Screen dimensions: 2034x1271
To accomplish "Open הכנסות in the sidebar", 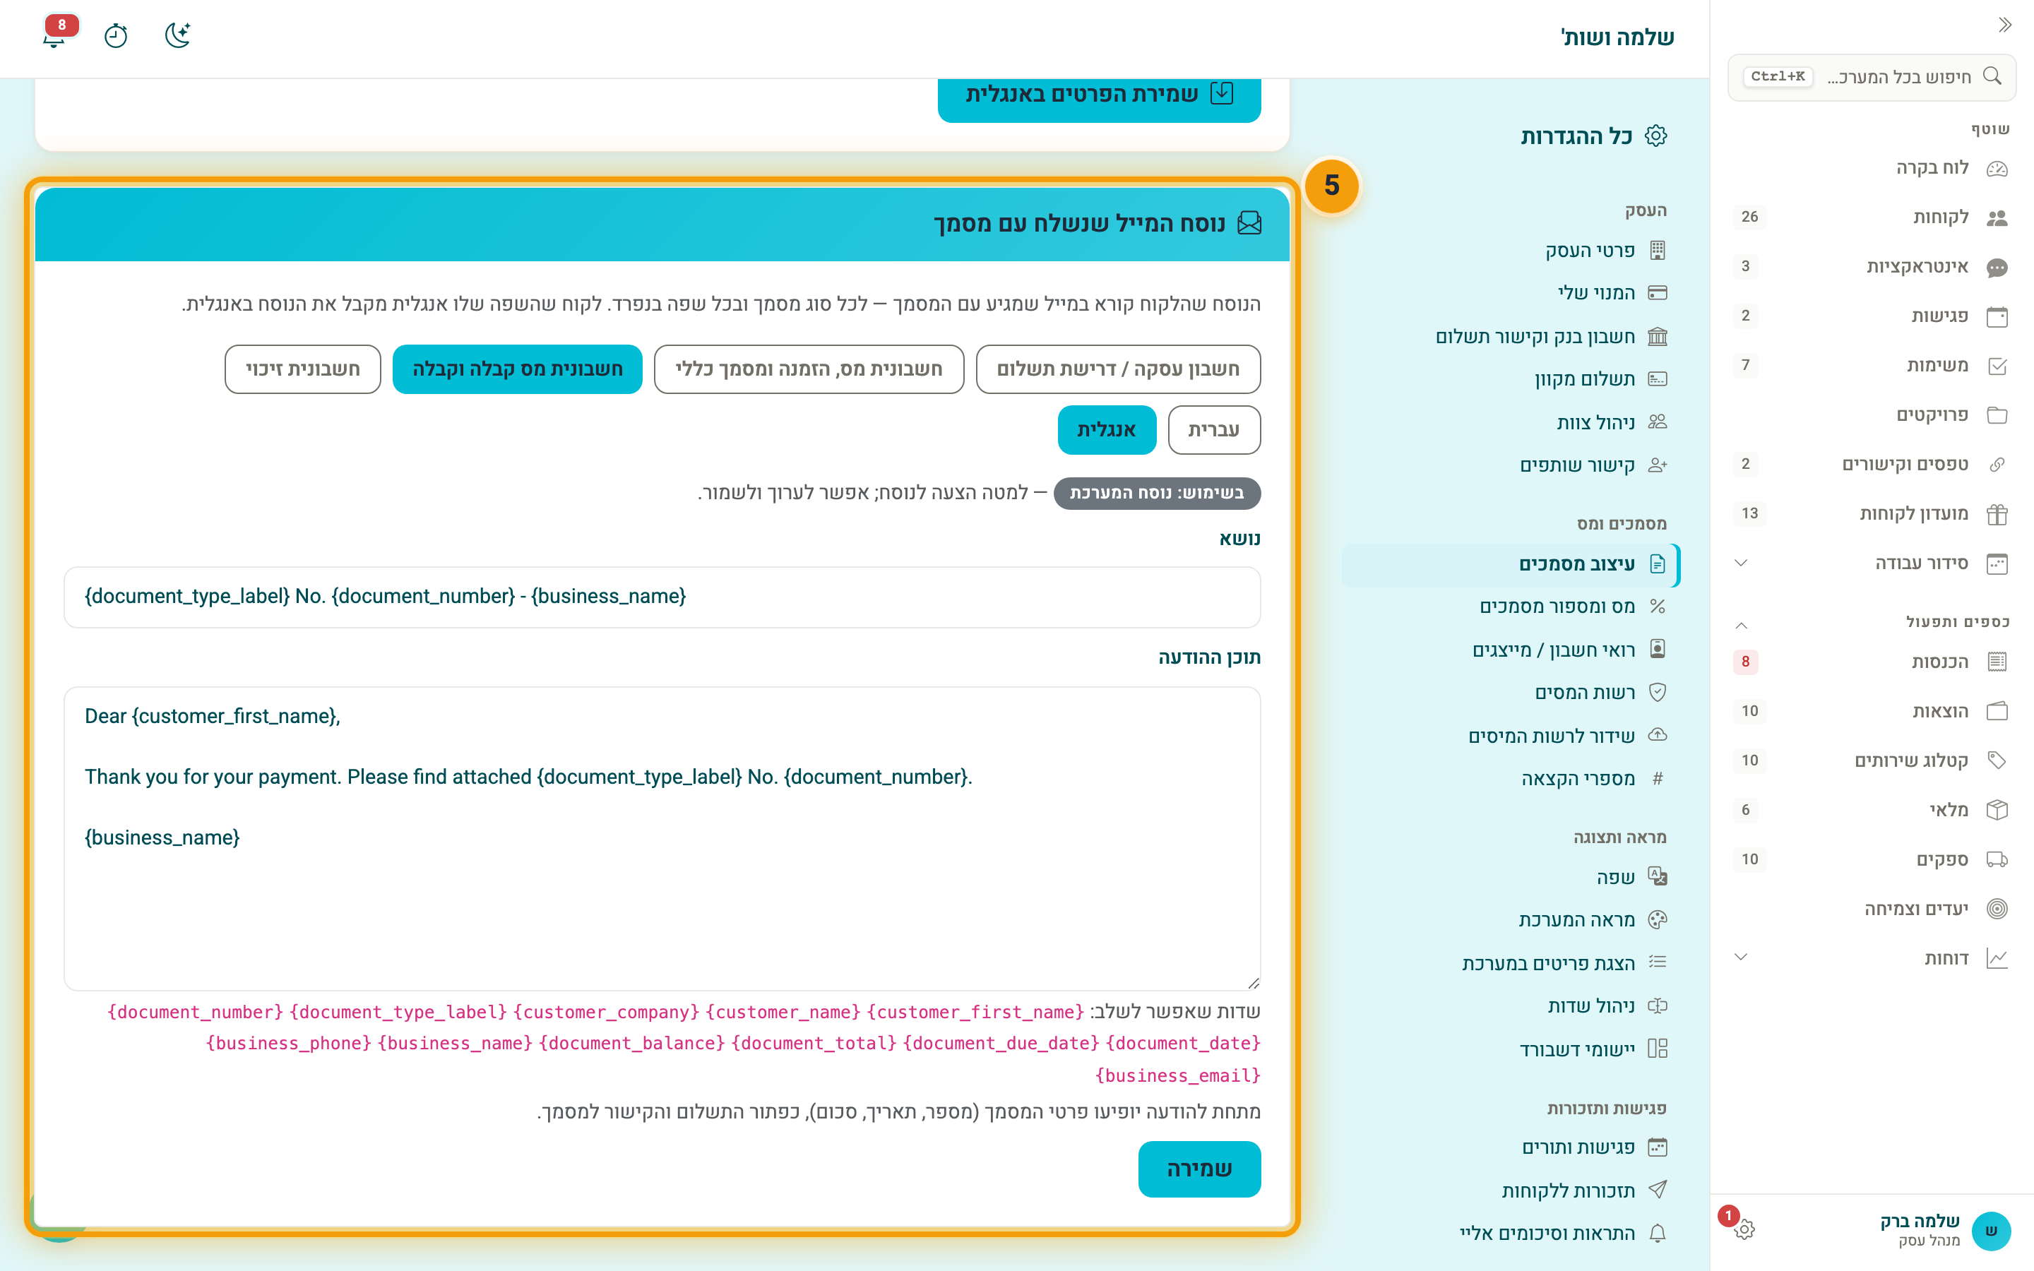I will [1872, 662].
